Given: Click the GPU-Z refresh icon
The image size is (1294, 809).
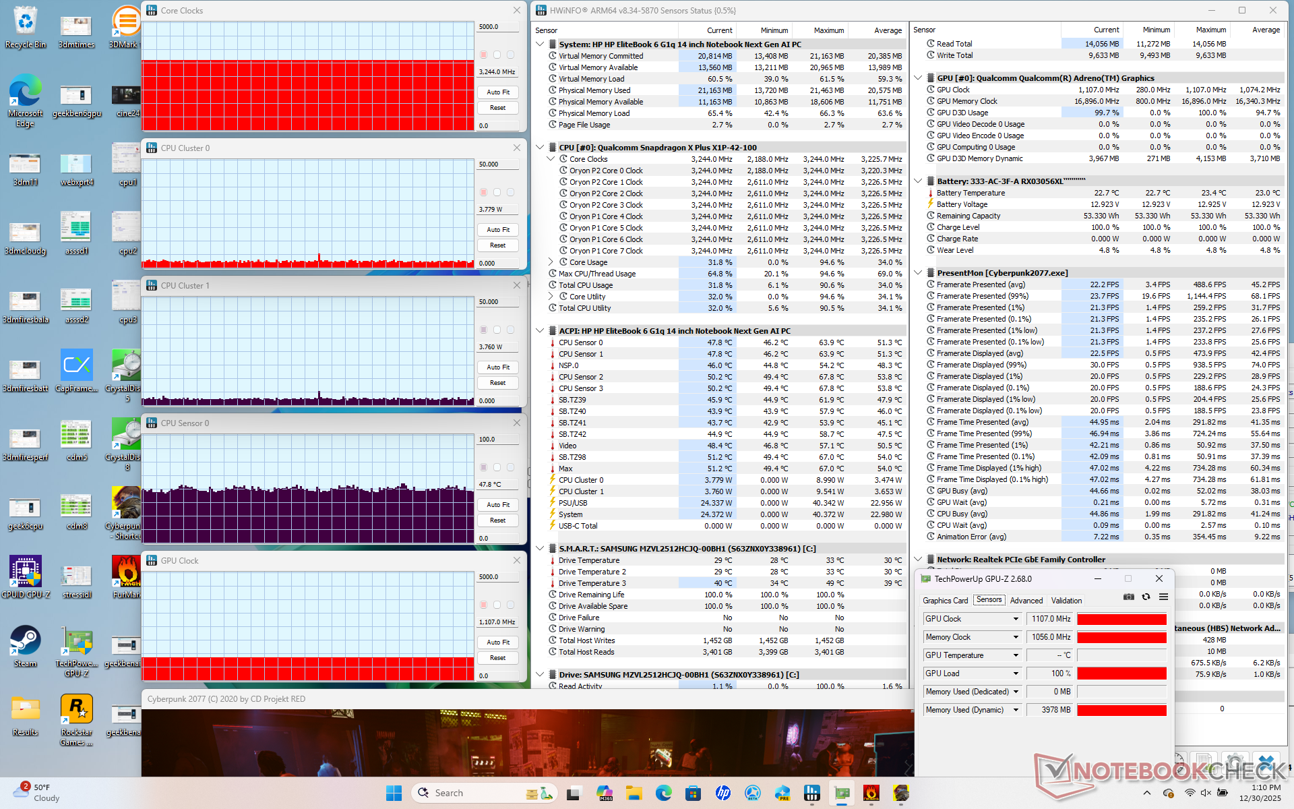Looking at the screenshot, I should tap(1146, 597).
